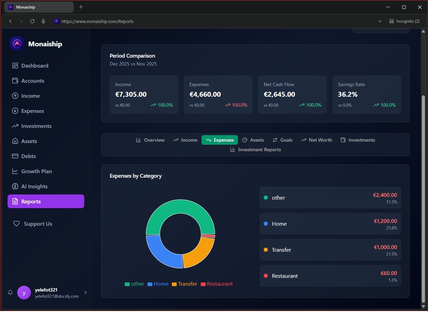The image size is (428, 333).
Task: Click the Income card in Period Comparison
Action: (x=144, y=95)
